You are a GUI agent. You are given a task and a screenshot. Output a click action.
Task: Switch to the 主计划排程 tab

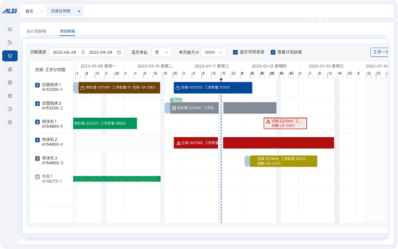[x=36, y=32]
